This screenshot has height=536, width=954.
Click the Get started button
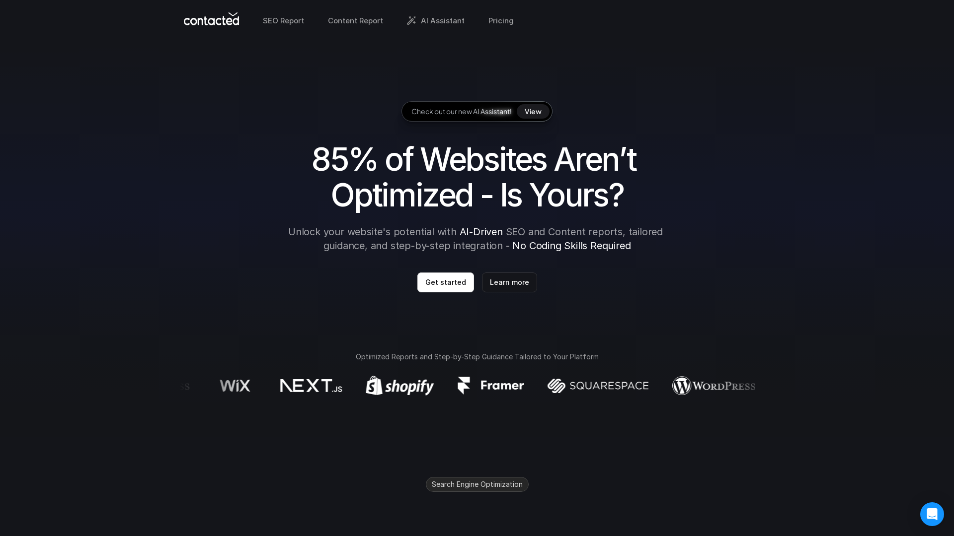[445, 282]
